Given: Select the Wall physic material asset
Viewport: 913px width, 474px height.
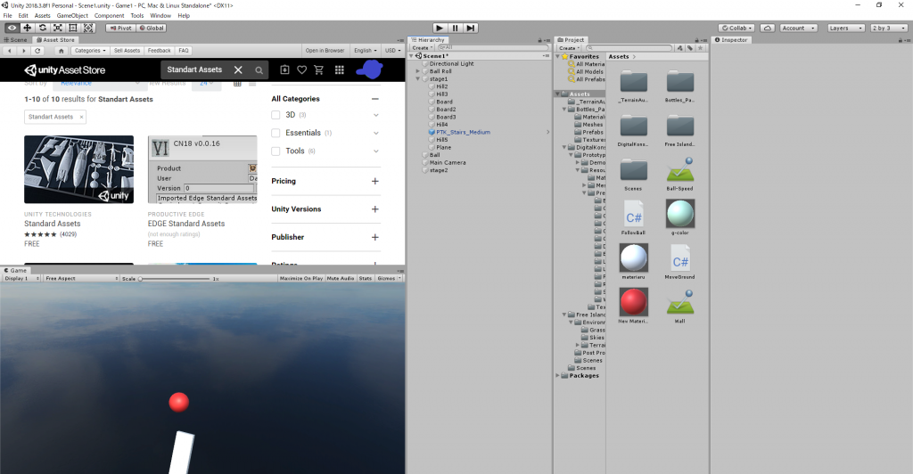Looking at the screenshot, I should tap(680, 306).
